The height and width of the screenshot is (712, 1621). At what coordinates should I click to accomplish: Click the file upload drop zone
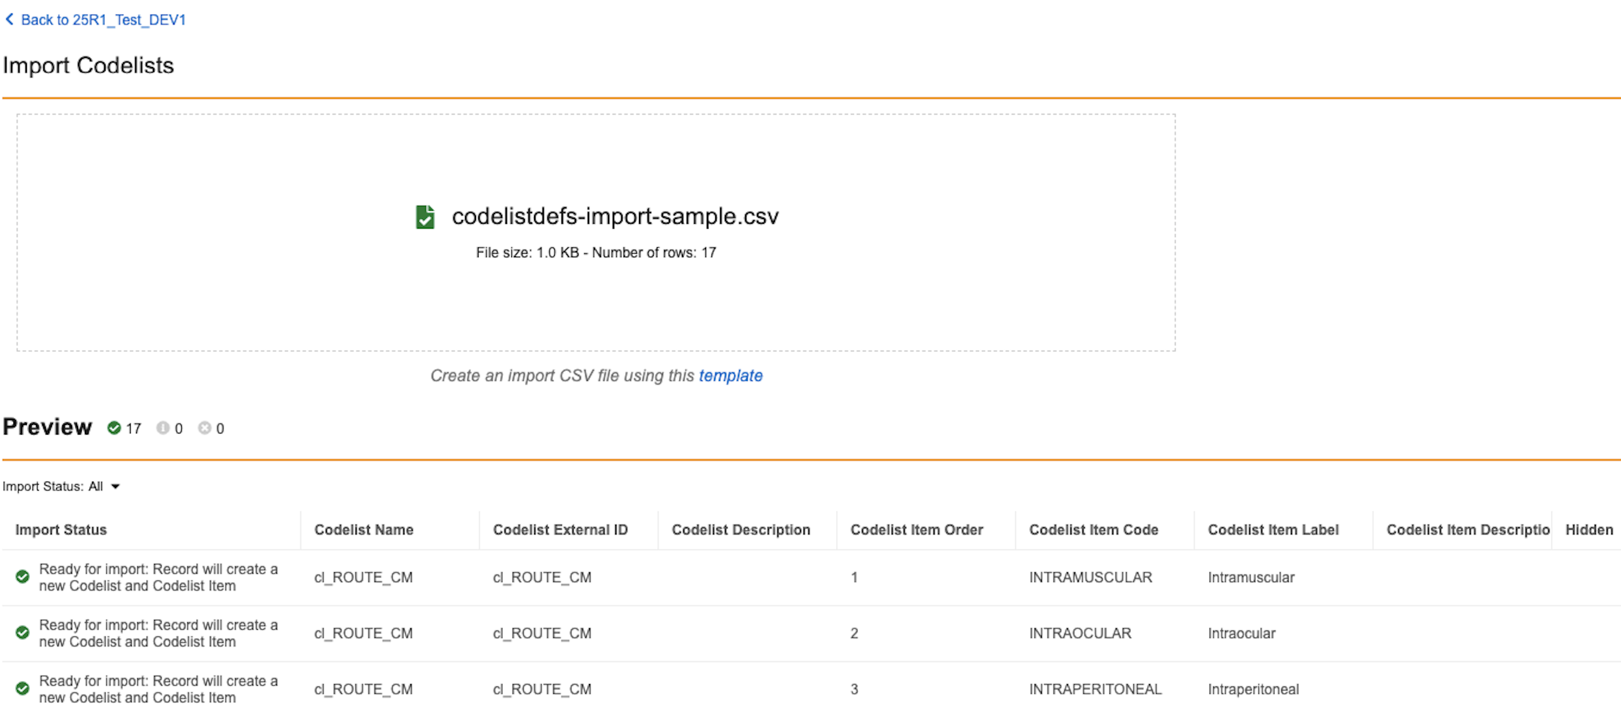595,302
